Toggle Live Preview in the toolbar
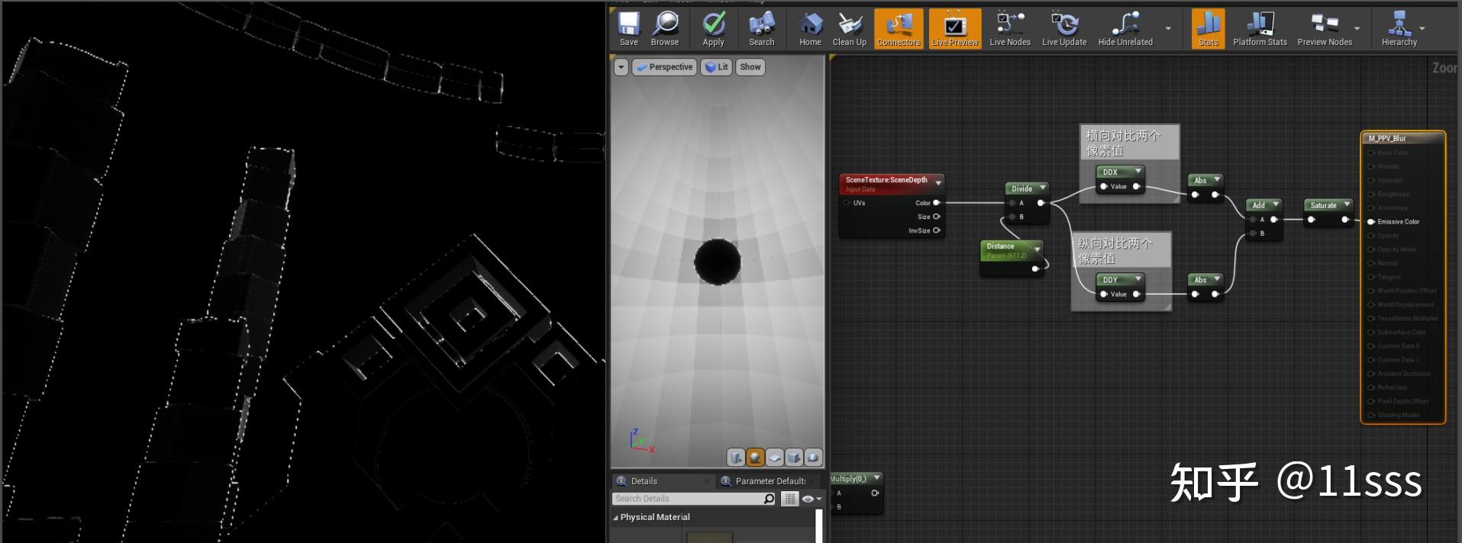Image resolution: width=1462 pixels, height=543 pixels. point(954,29)
